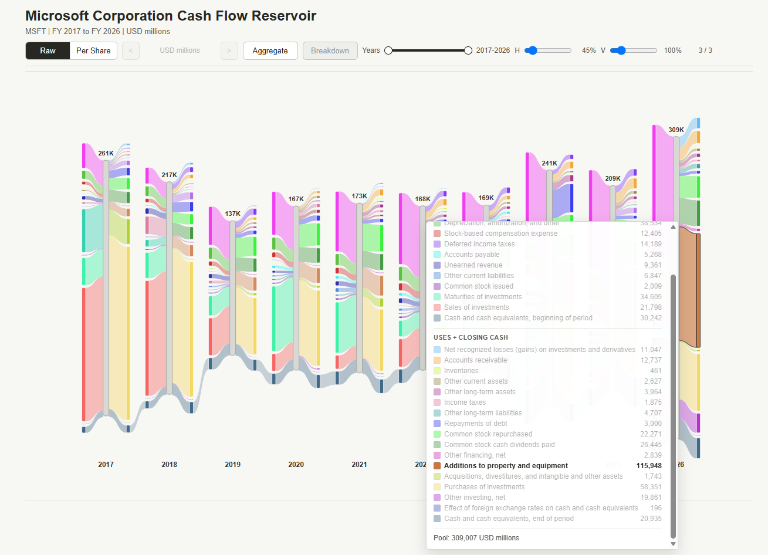The width and height of the screenshot is (768, 555).
Task: Click the pool bar labeled 209K
Action: [x=613, y=203]
